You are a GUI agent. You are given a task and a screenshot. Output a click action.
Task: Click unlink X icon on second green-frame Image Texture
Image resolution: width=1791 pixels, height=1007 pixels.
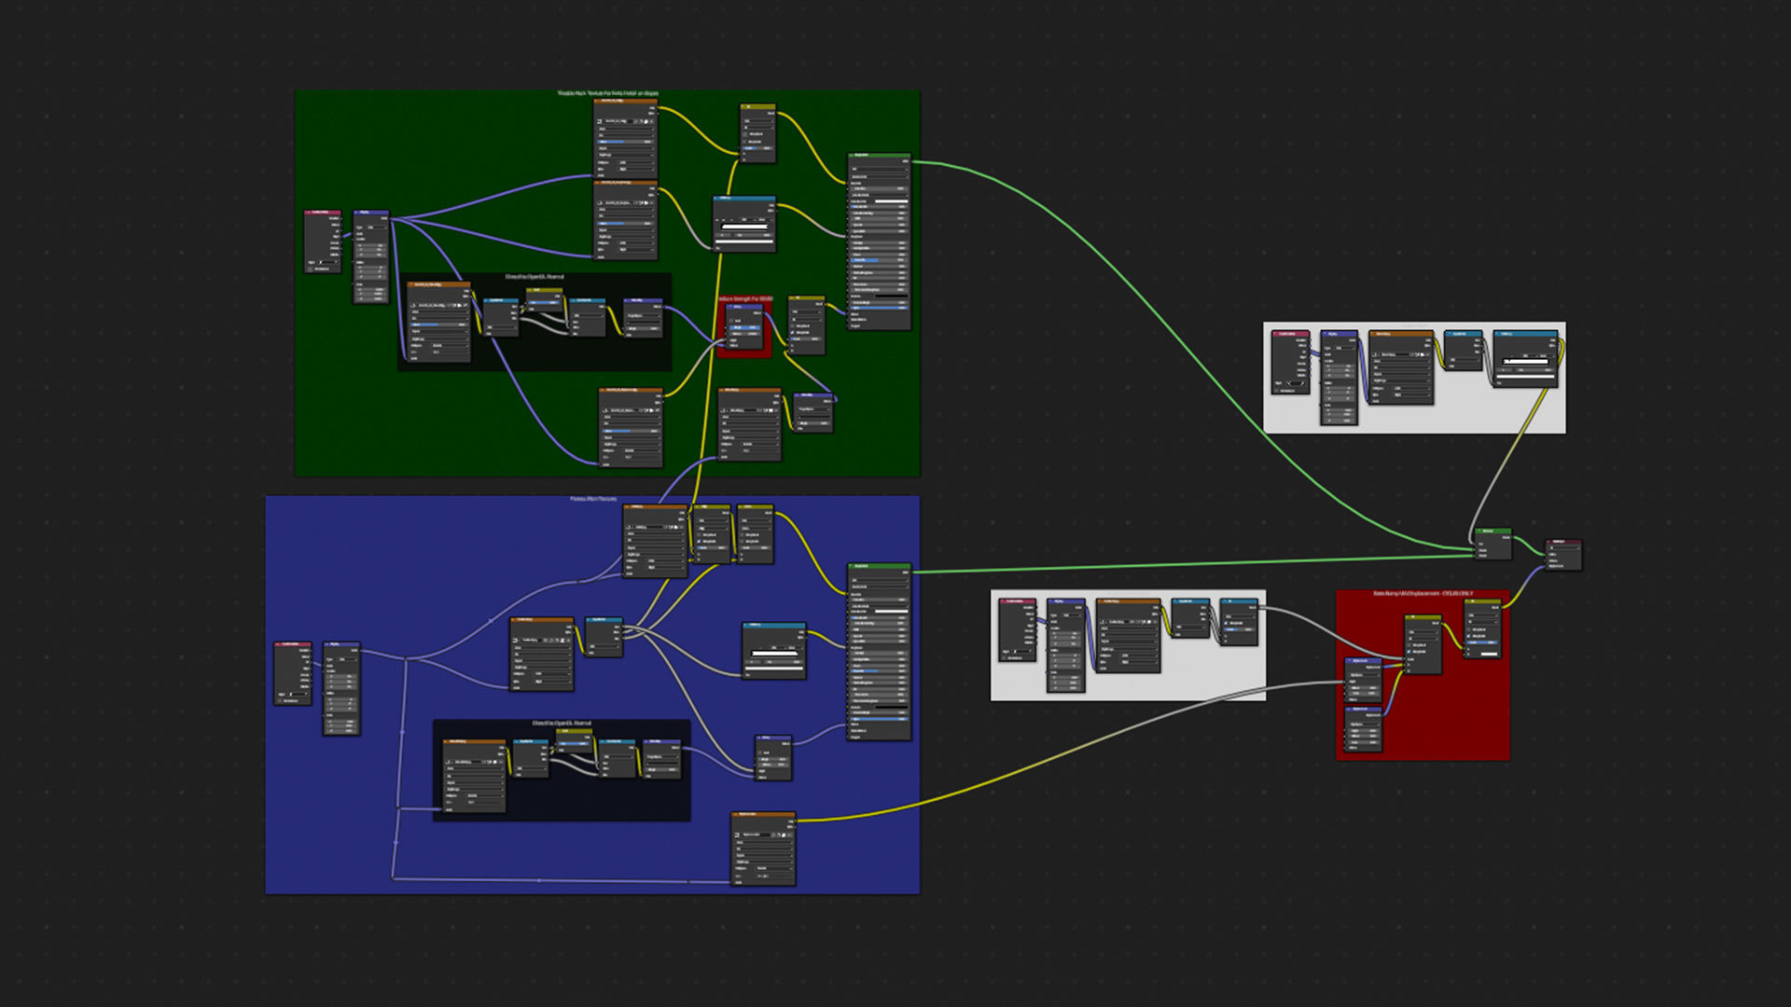[651, 203]
